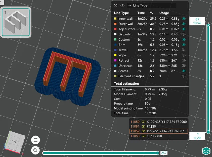Viewport: 212px width, 157px height.
Task: Click Total Filament row label
Action: pos(125,89)
